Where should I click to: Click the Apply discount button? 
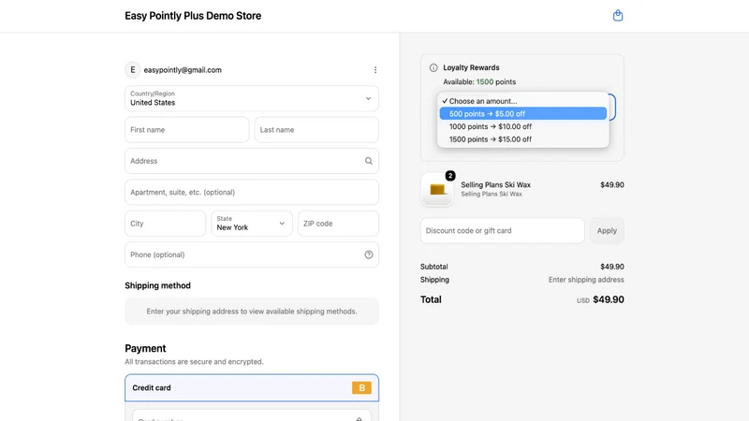coord(607,230)
